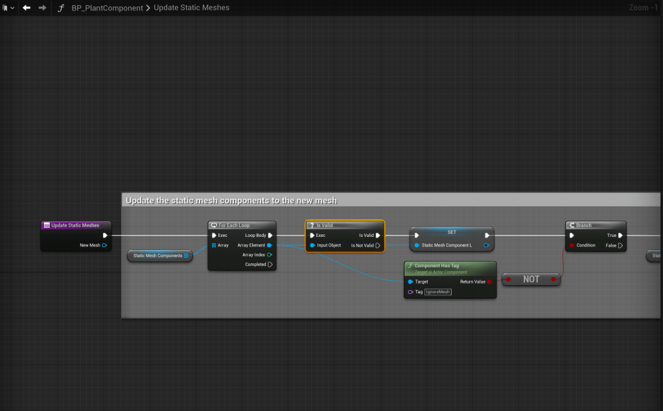Click the New Mesh output pin

tap(104, 245)
